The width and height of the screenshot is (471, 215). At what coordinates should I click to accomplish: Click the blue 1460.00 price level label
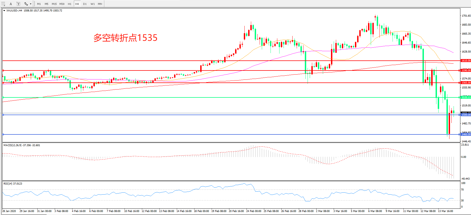coord(466,134)
